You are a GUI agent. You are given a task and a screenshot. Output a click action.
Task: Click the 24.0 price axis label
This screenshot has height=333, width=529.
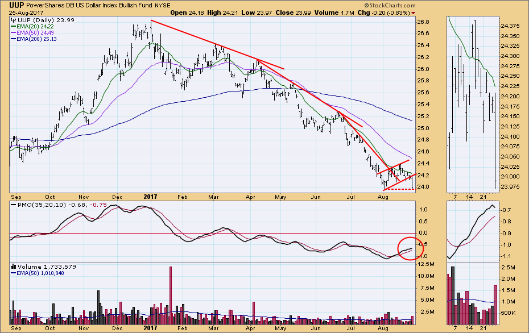(423, 187)
